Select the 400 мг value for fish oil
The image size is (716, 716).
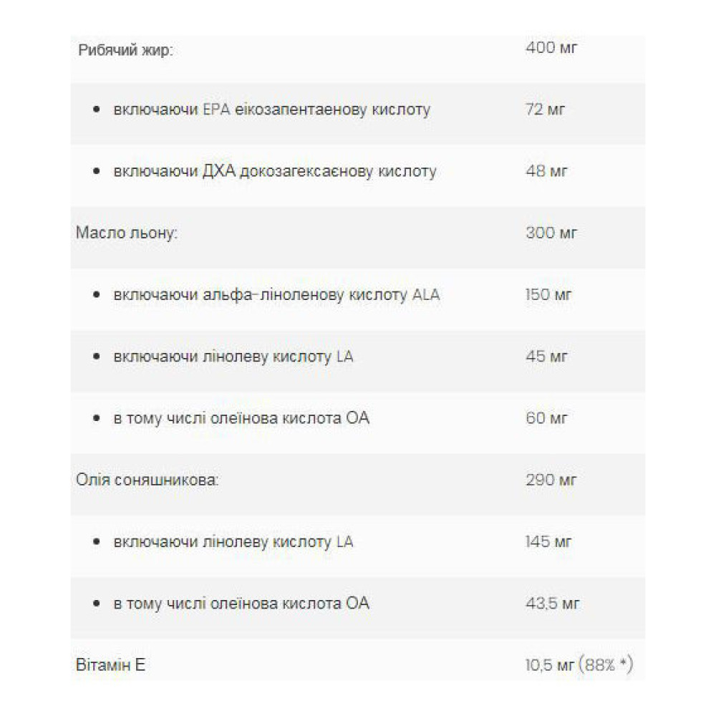point(551,47)
